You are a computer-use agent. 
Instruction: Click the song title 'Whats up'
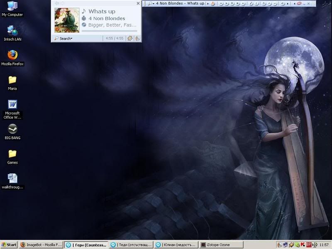102,11
